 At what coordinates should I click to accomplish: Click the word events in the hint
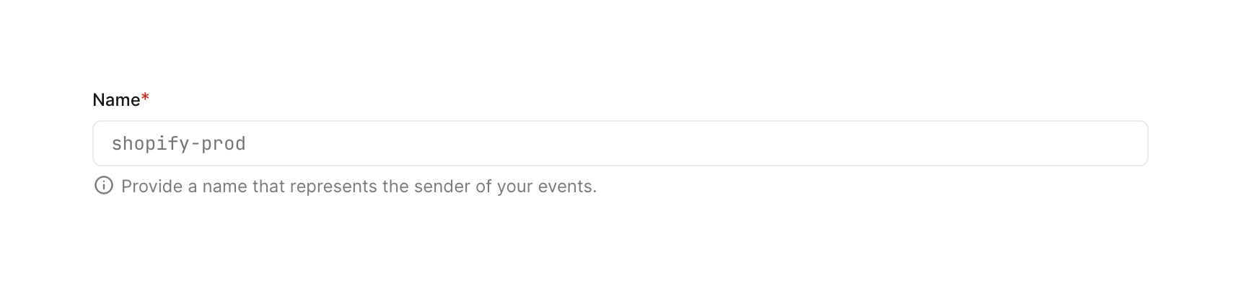point(567,186)
